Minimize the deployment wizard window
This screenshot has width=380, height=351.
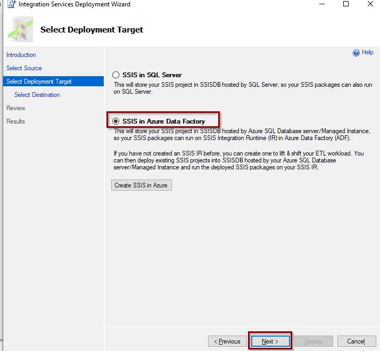pos(322,4)
